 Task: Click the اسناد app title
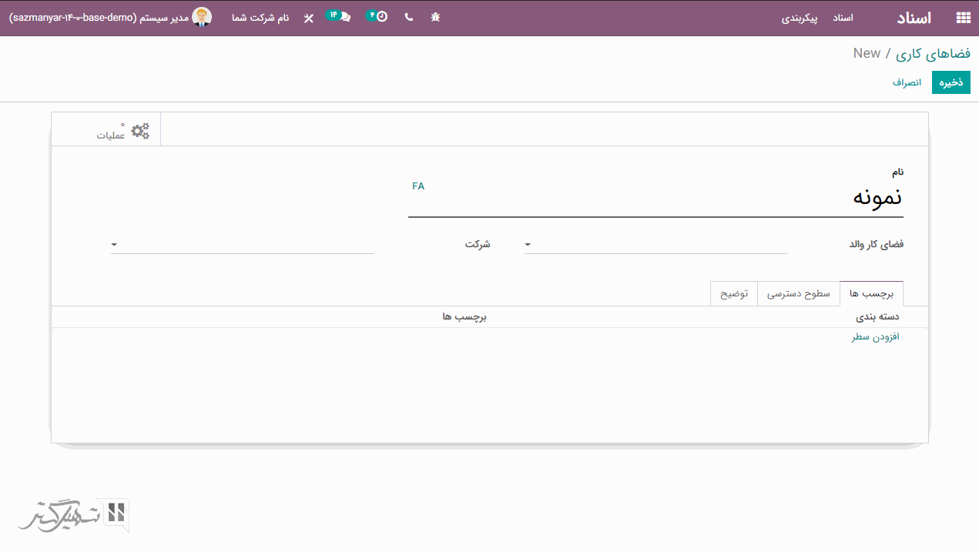click(x=914, y=18)
